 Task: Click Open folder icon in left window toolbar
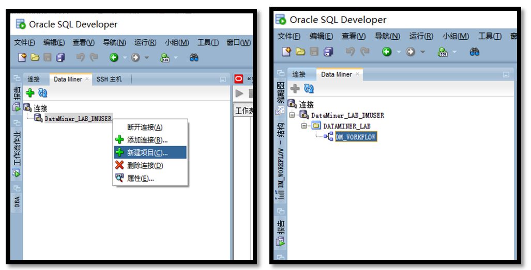click(35, 57)
